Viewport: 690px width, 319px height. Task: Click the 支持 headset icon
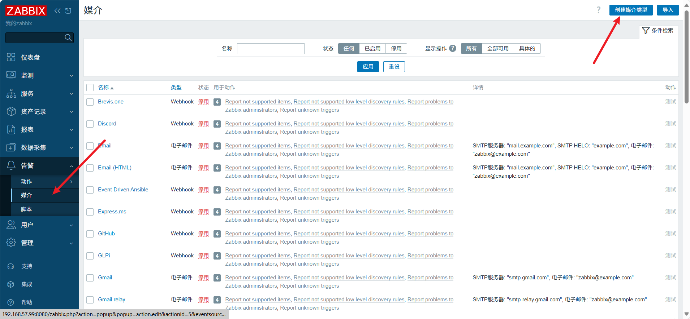[11, 266]
